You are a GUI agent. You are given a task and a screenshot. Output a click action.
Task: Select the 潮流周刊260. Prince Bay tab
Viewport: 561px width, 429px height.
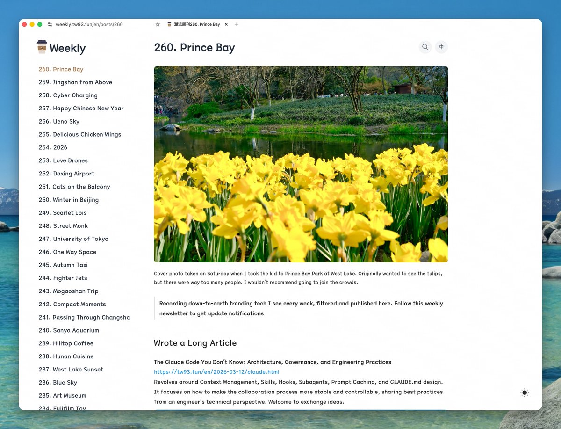pos(197,24)
